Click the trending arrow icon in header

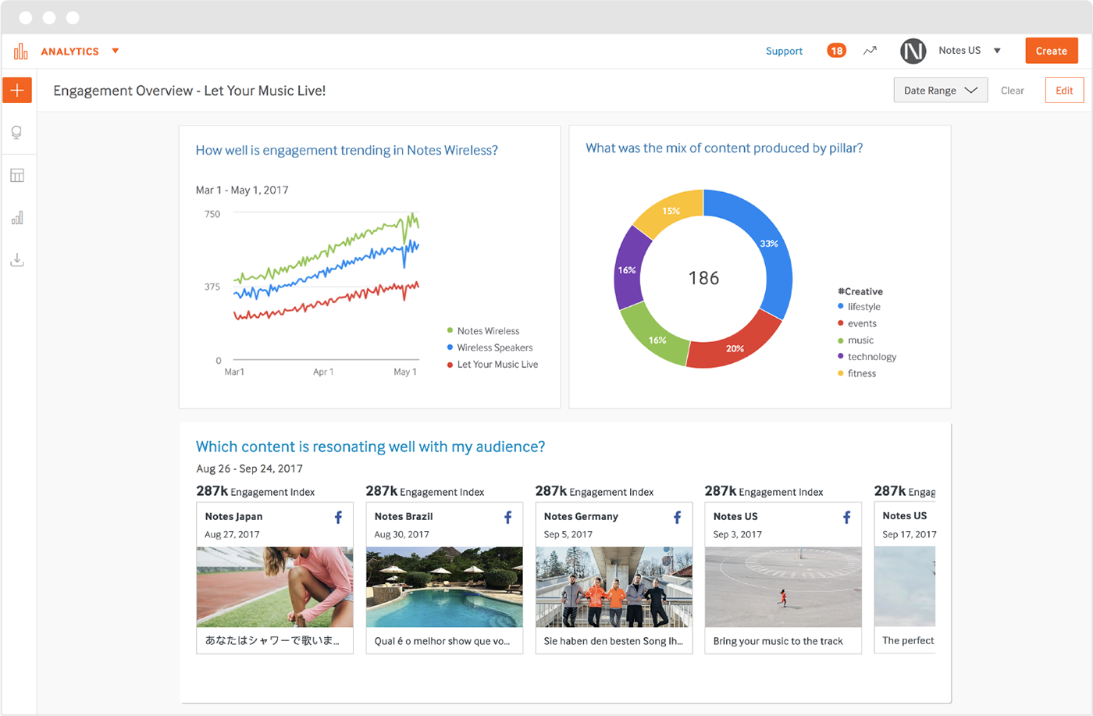click(870, 51)
